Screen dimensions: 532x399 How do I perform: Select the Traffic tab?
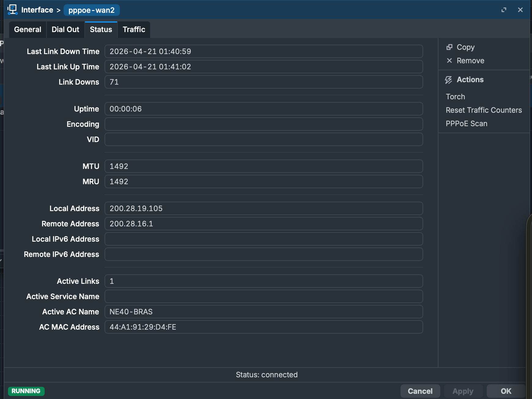click(x=134, y=30)
